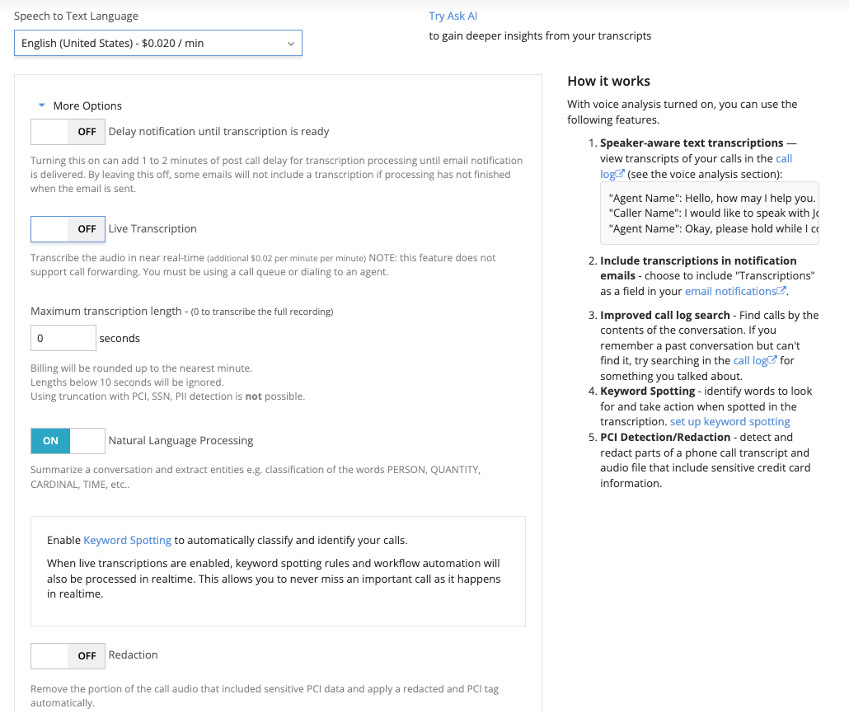Image resolution: width=849 pixels, height=713 pixels.
Task: Open the call log link under Improved call log search
Action: 750,360
